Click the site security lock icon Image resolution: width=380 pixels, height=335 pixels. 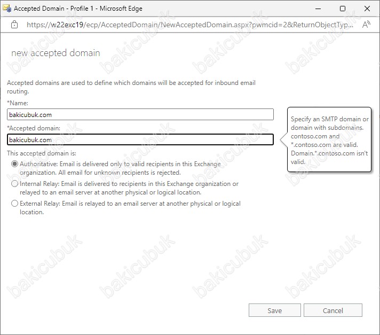click(14, 25)
